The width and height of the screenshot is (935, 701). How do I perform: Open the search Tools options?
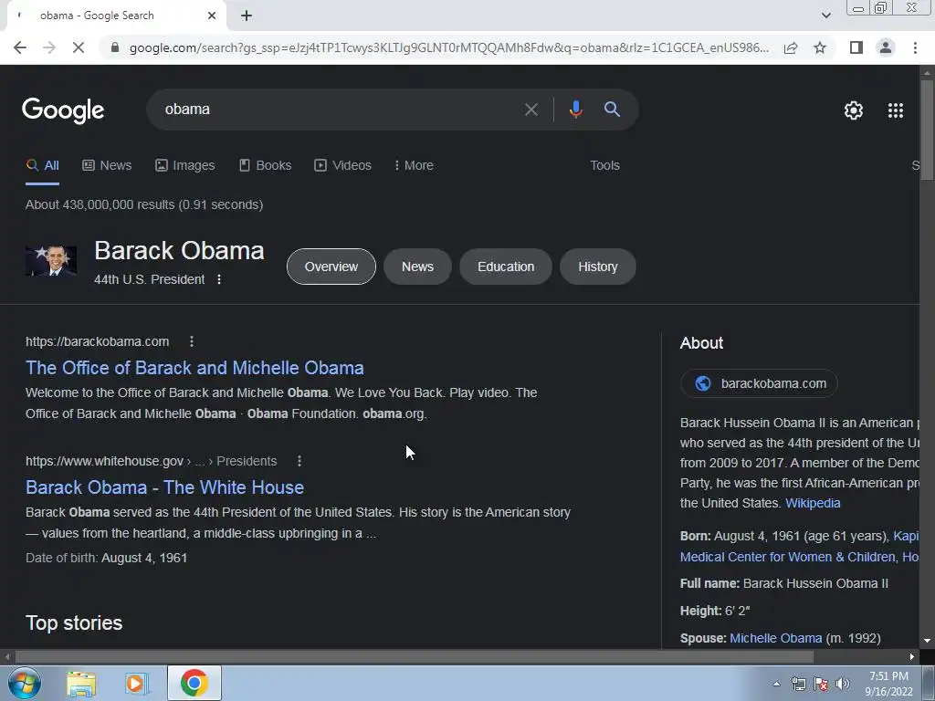point(604,166)
